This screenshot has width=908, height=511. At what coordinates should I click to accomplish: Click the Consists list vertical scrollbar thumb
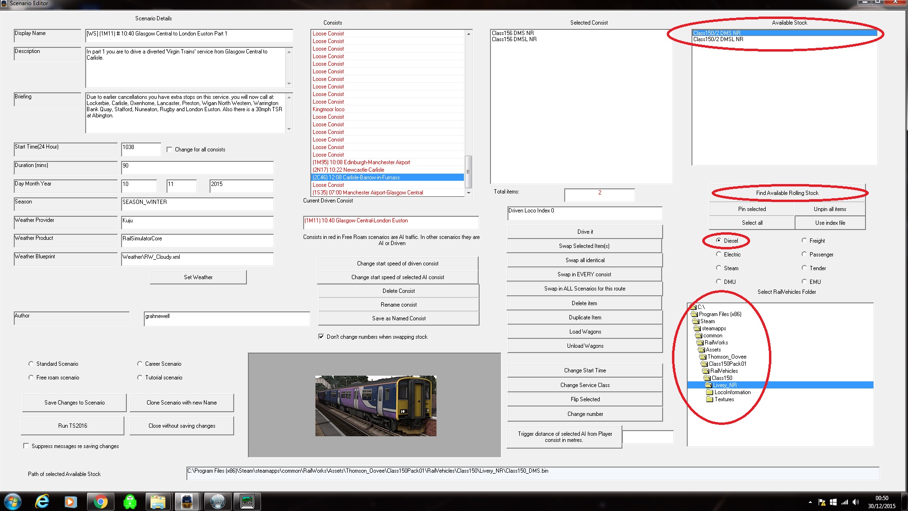click(468, 171)
